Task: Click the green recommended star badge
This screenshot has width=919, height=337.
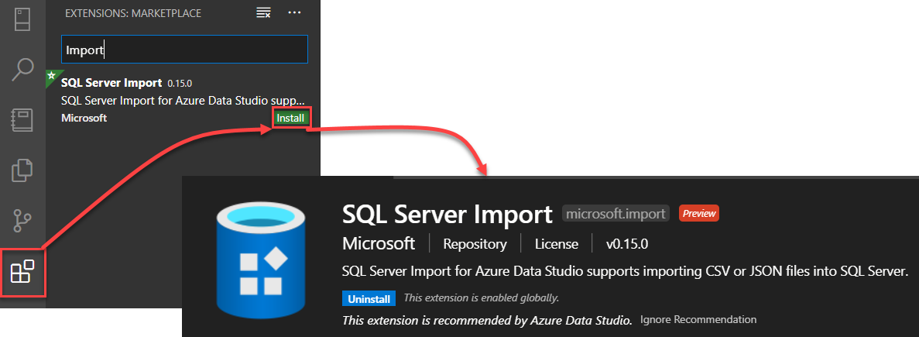Action: coord(52,76)
